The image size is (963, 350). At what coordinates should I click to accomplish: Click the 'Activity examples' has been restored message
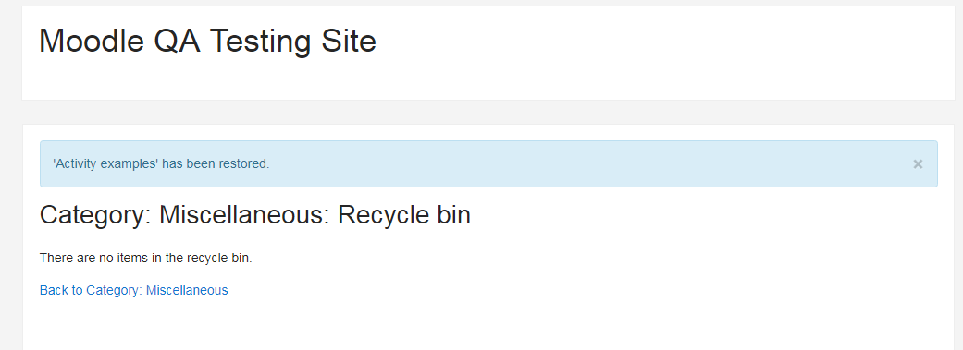pos(161,164)
